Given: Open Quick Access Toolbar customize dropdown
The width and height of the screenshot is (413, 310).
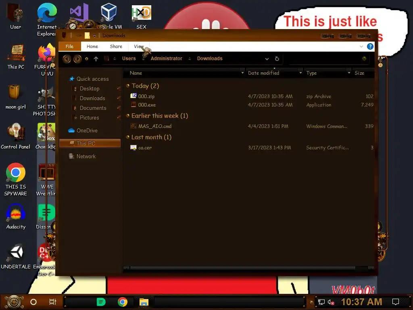Looking at the screenshot, I should [94, 36].
